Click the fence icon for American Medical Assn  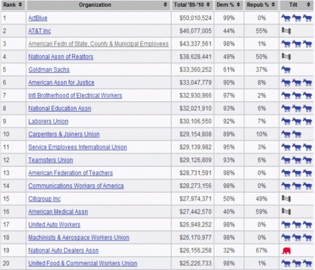[x=285, y=211]
